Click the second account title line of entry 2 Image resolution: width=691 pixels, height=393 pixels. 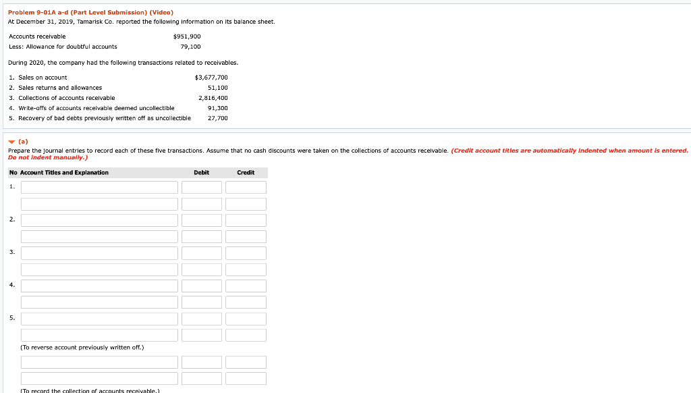click(99, 236)
